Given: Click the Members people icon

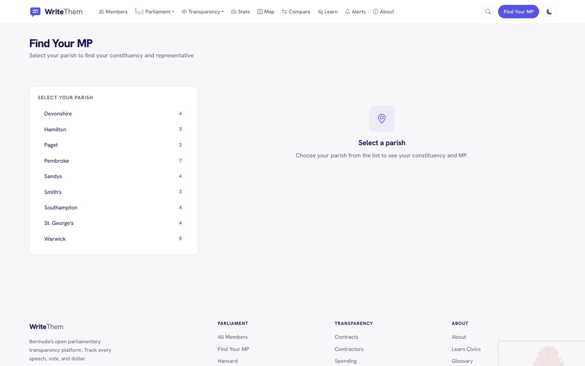Looking at the screenshot, I should pos(101,12).
